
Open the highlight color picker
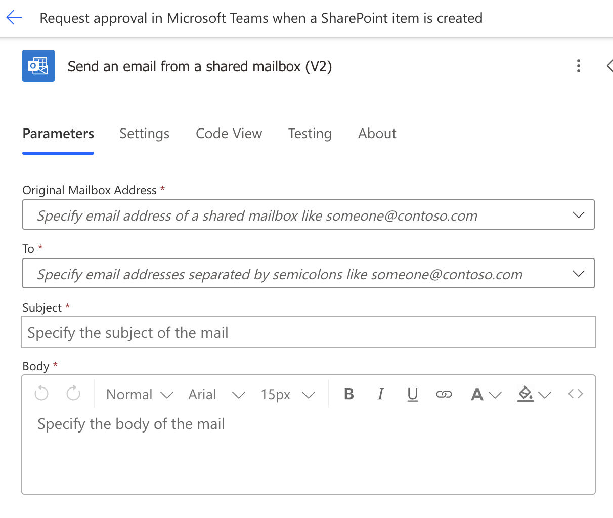[534, 394]
